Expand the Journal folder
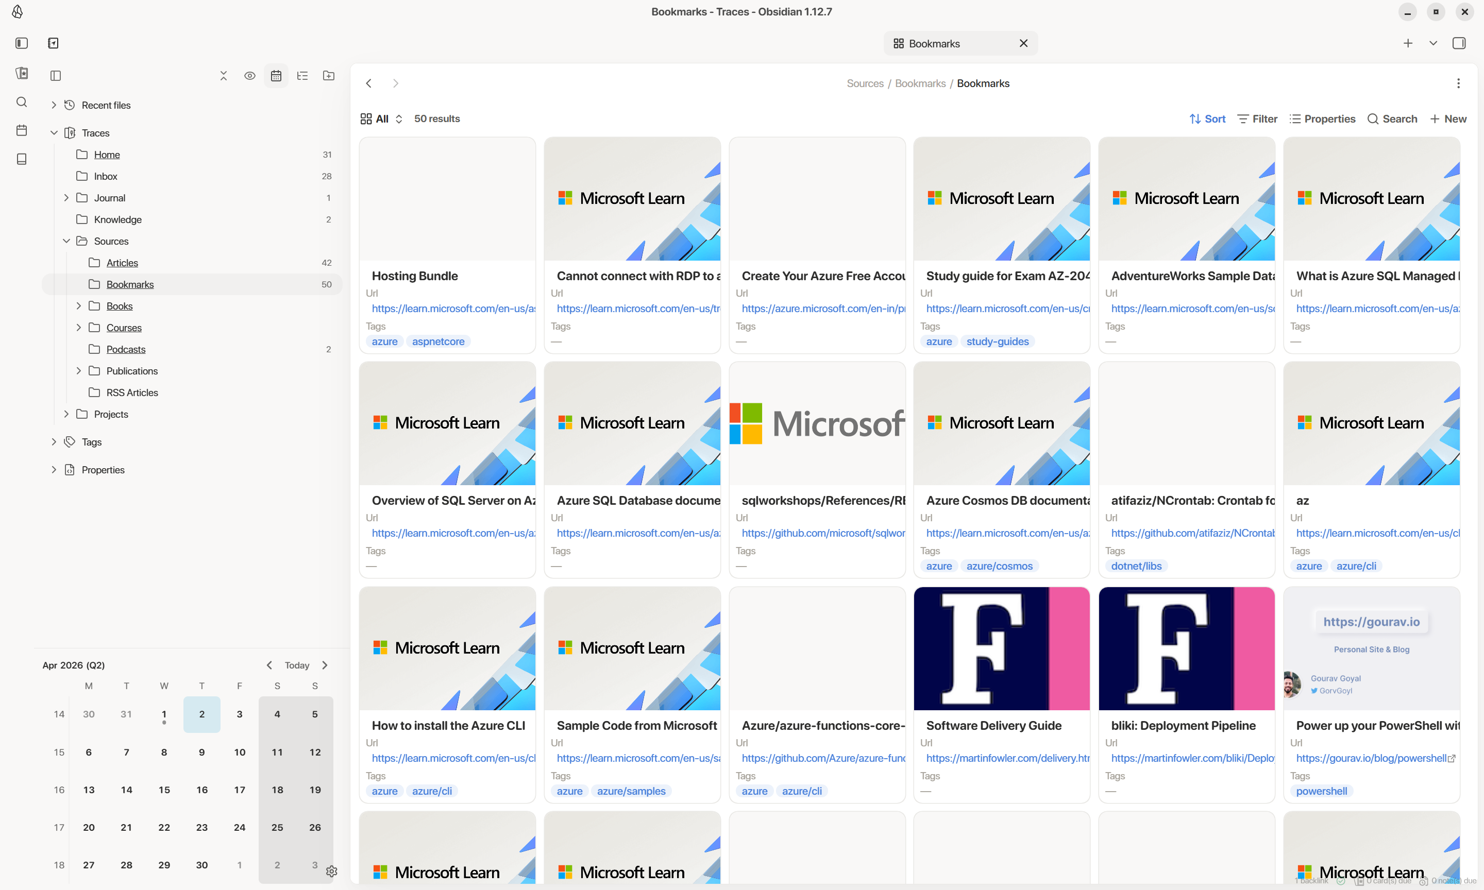 66,197
